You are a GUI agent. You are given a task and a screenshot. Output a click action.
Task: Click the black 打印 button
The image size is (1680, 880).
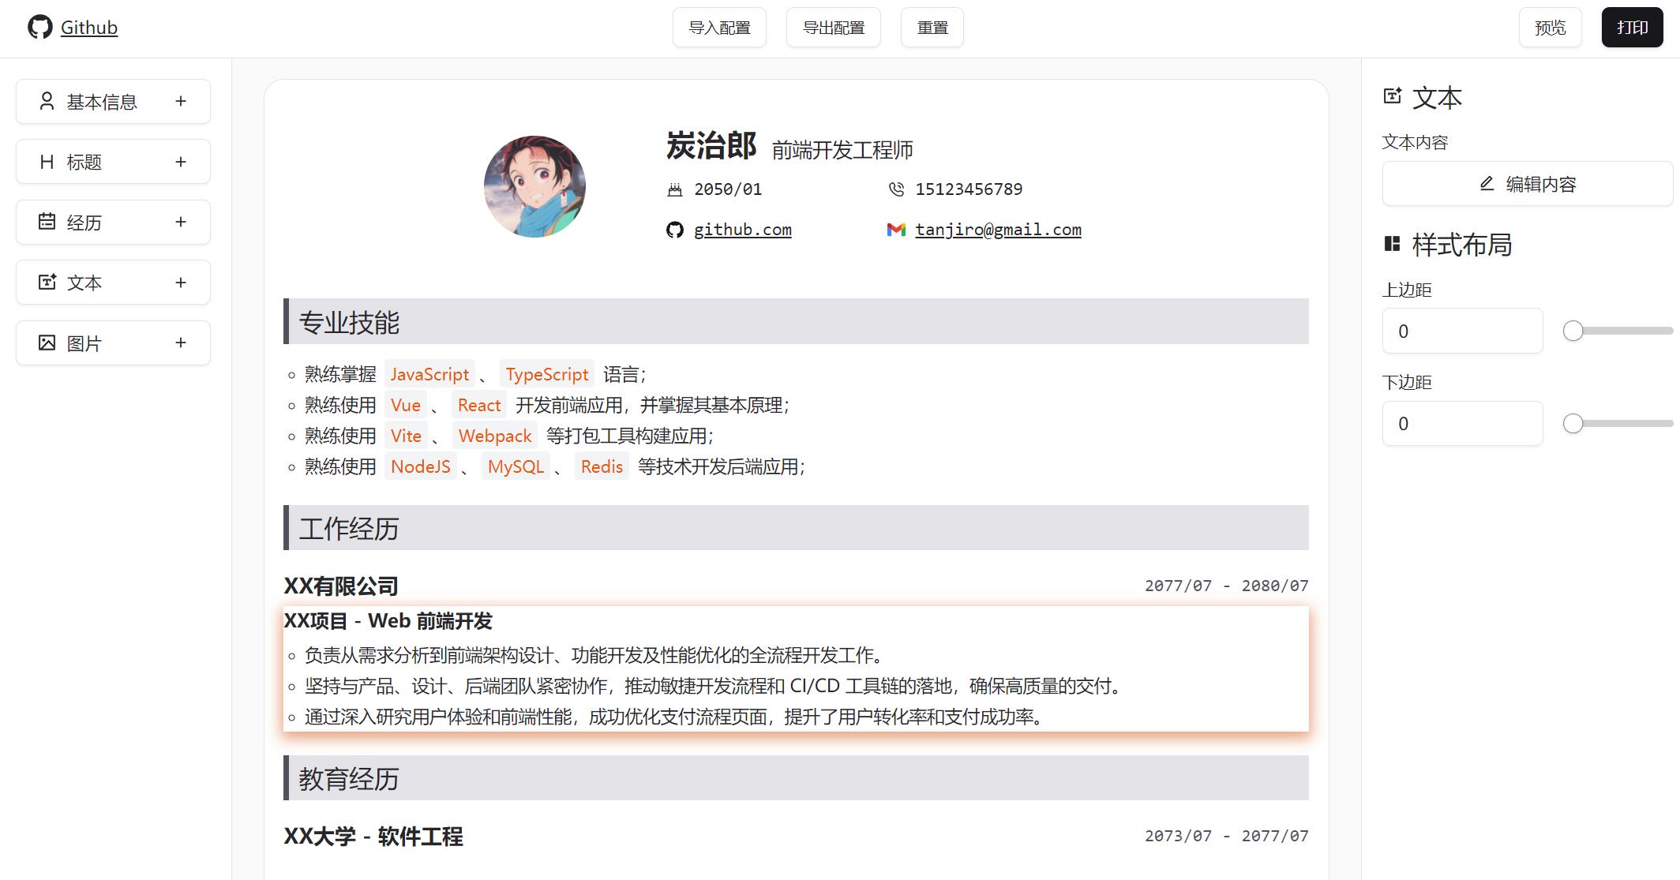(1632, 28)
